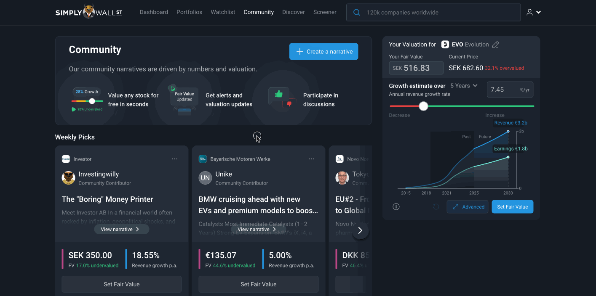
Task: Click the 5.00% revenue growth value
Action: click(x=280, y=255)
